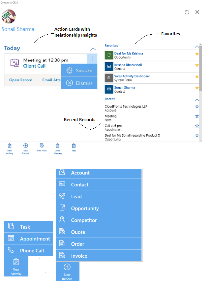212x290 pixels.
Task: Open Sonali Sharma name heading
Action: click(18, 29)
